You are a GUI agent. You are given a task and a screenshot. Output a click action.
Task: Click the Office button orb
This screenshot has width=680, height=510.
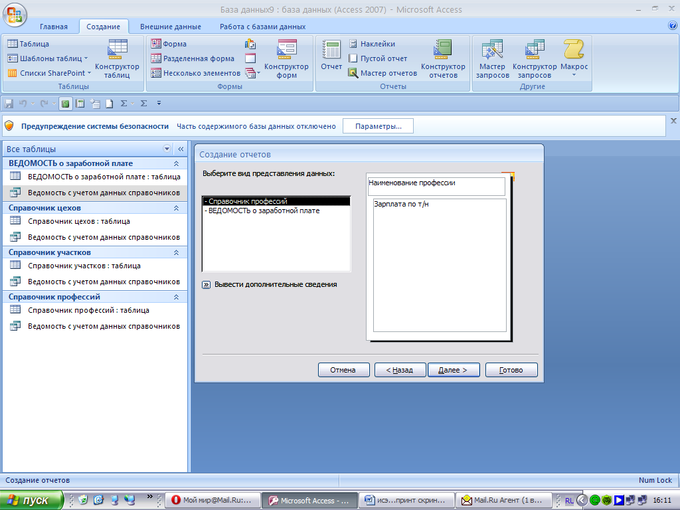click(x=15, y=15)
